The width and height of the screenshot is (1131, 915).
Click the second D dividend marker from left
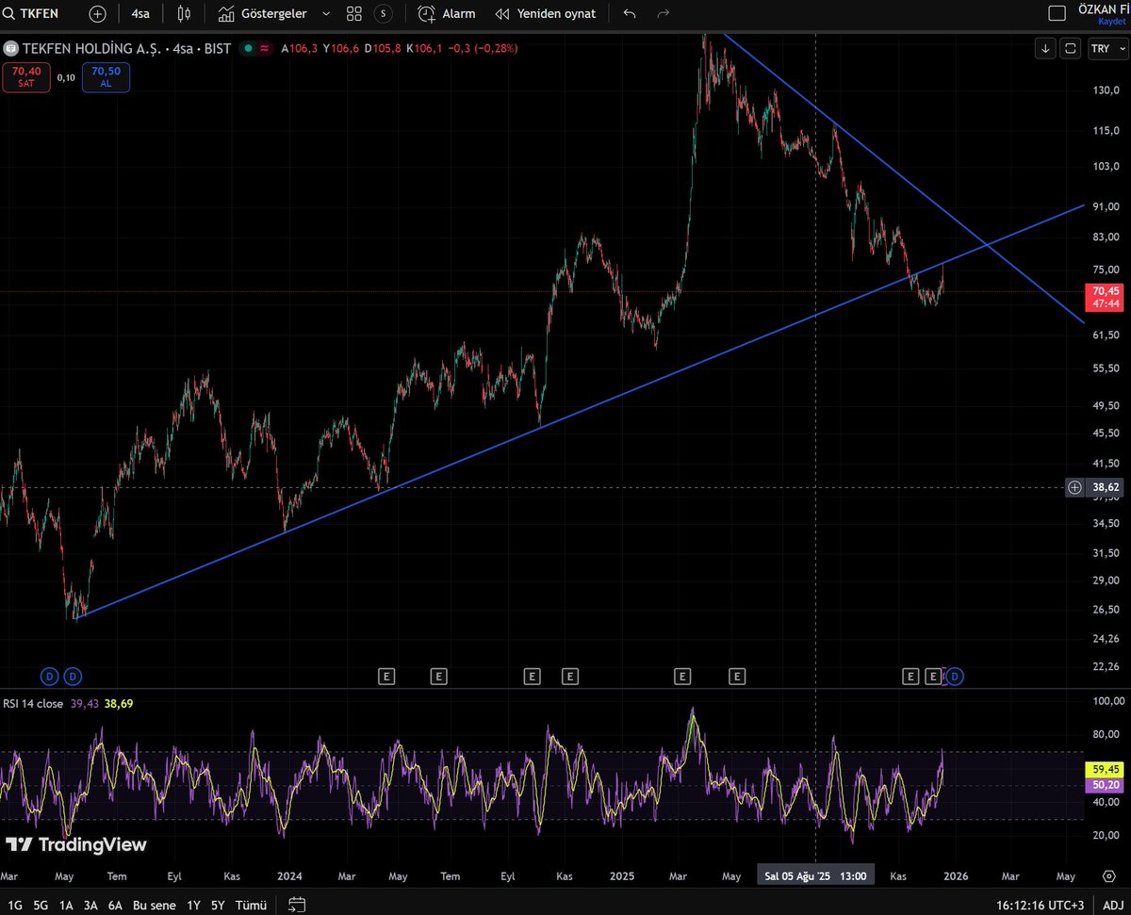tap(73, 676)
